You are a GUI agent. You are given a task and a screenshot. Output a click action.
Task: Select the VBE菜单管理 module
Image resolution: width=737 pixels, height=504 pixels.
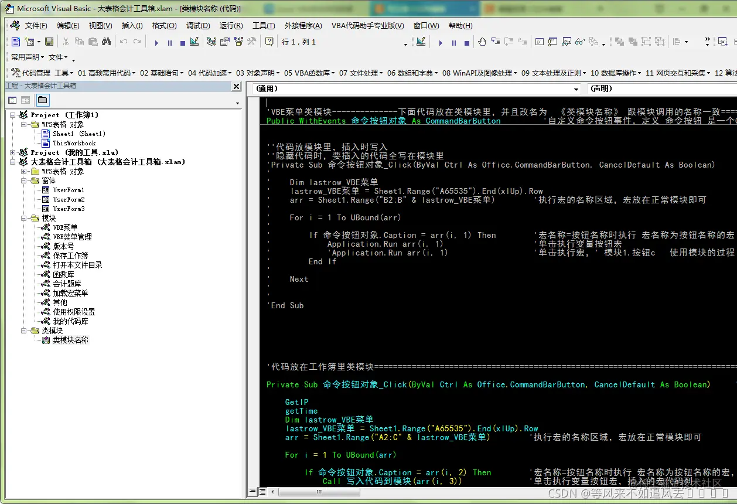click(x=72, y=237)
